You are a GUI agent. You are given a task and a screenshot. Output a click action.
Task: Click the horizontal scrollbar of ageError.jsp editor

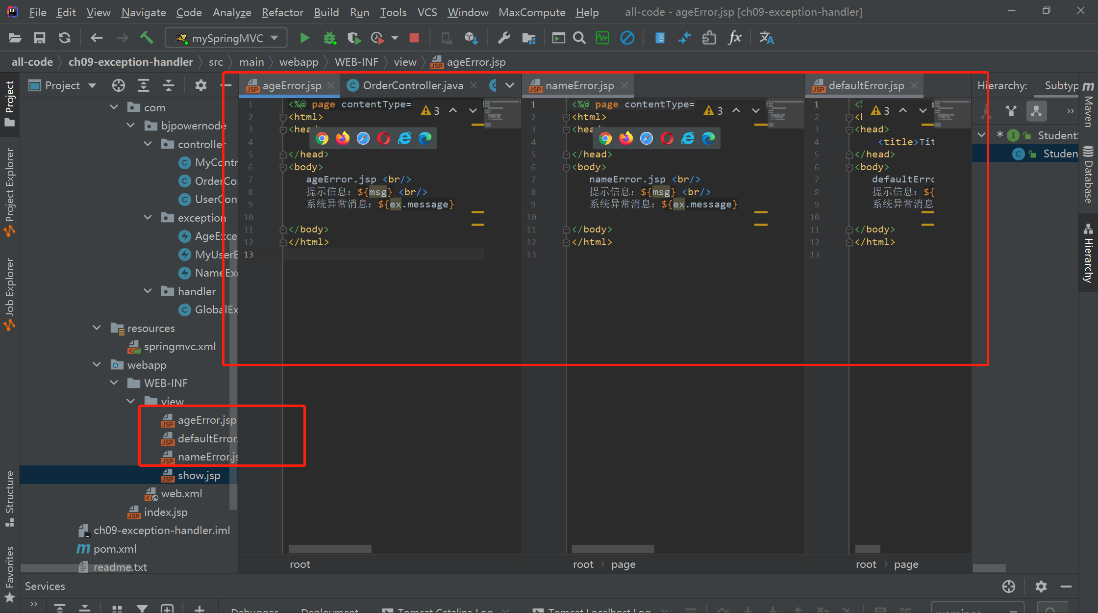tap(330, 548)
